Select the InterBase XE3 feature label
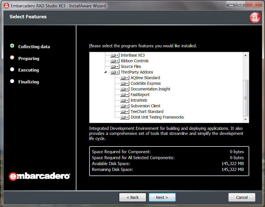Viewport: 265px width, 207px height. click(133, 55)
